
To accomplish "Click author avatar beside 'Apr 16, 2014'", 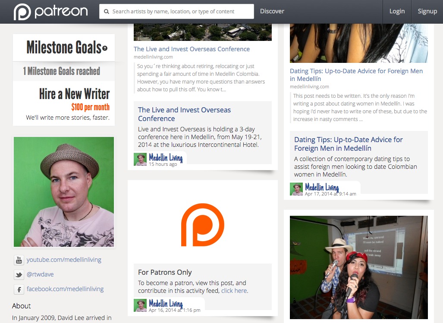I will pos(140,305).
